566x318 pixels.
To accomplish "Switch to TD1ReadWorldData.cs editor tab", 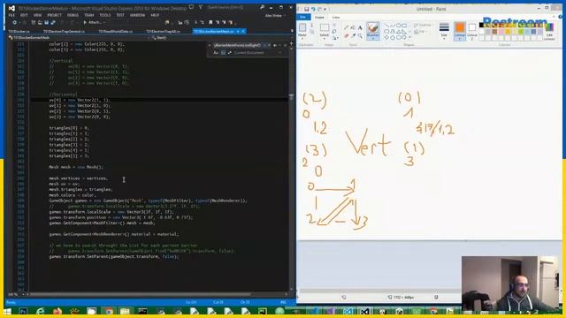I will click(116, 32).
